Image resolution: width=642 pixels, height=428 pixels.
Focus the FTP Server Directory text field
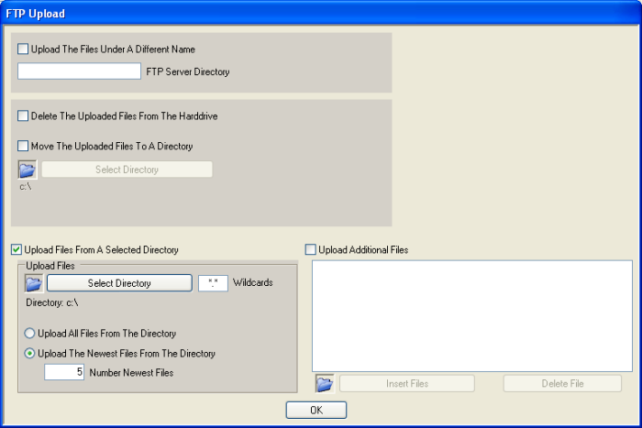tap(79, 71)
